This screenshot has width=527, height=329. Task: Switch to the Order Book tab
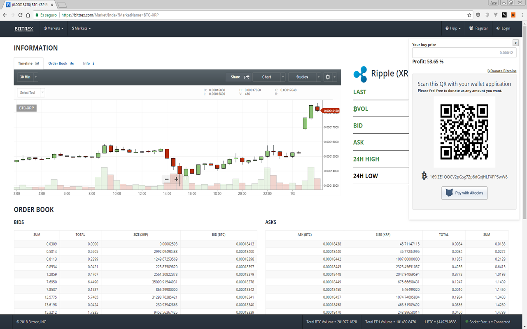click(x=61, y=63)
